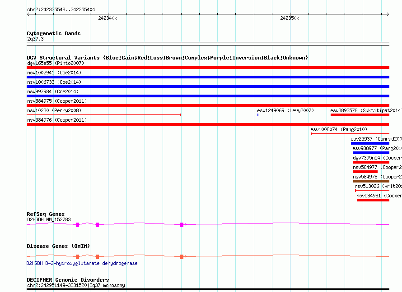Click the nsv584975 (Cooper2011) red bar

[x=208, y=105]
